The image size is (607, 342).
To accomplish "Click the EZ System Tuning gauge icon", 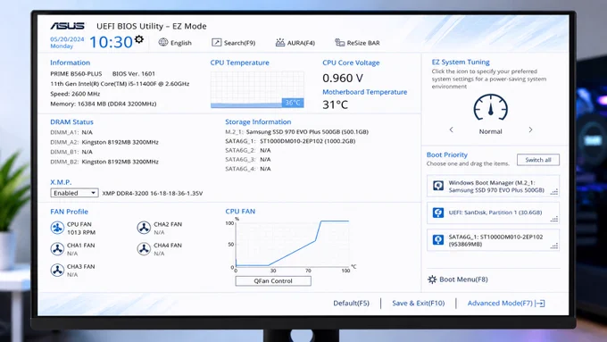I will 490,107.
